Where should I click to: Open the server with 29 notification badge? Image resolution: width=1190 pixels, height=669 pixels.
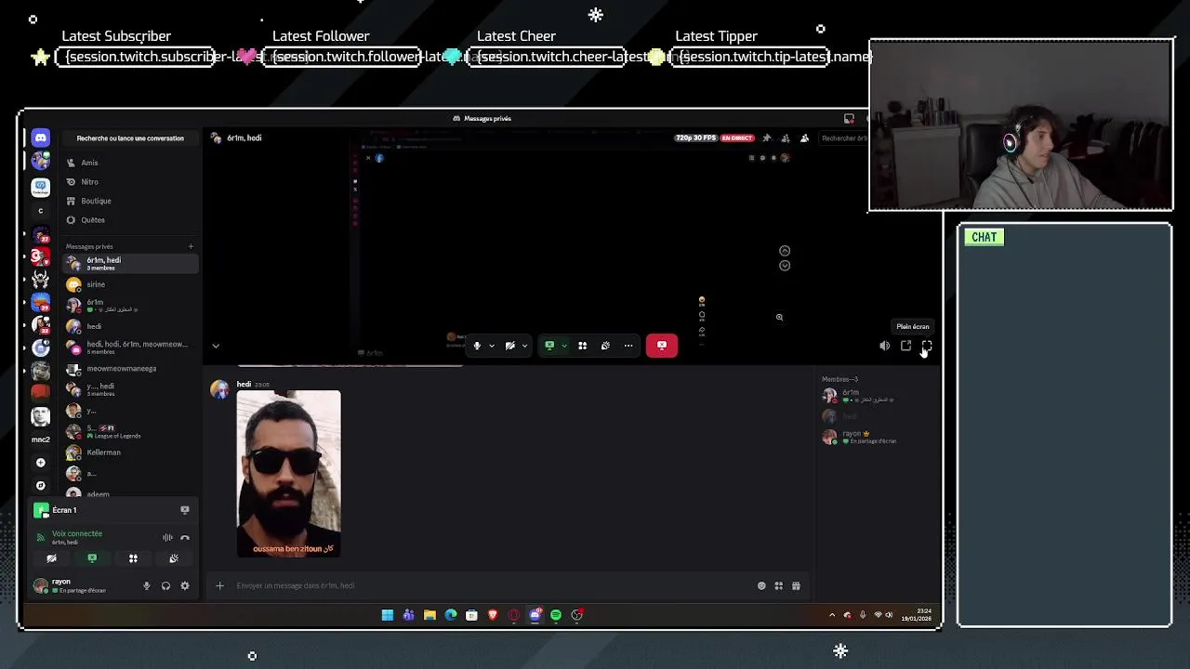click(x=40, y=302)
